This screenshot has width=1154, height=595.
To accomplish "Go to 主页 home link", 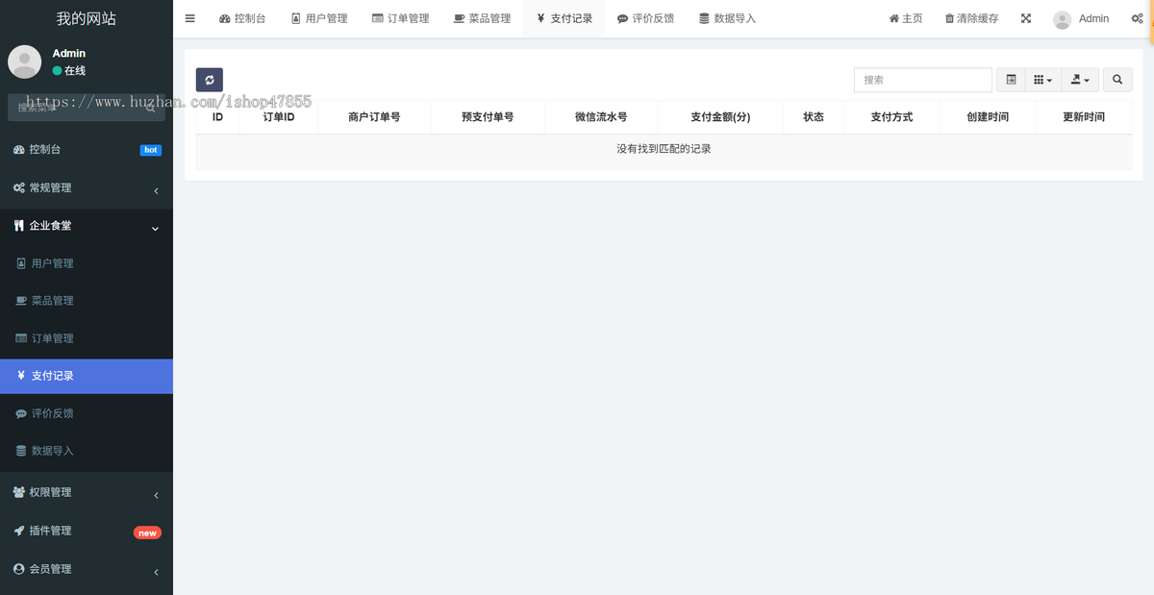I will [906, 18].
